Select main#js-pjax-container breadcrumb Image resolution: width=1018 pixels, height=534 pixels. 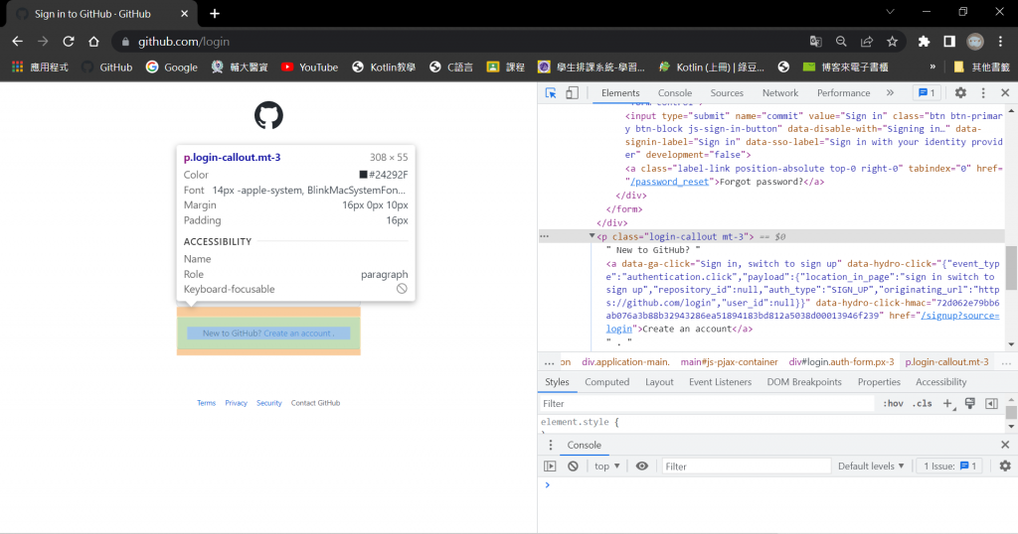(x=729, y=361)
